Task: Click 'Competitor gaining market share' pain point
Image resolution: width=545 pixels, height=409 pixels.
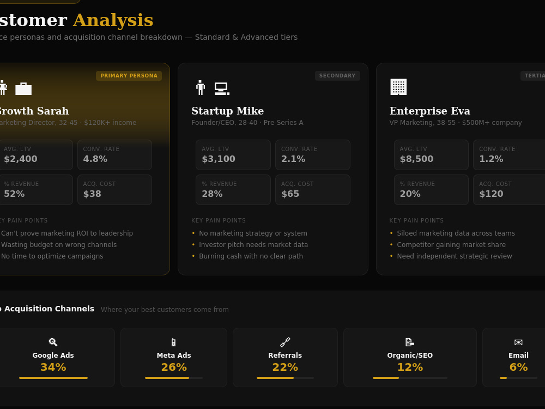Action: [451, 245]
